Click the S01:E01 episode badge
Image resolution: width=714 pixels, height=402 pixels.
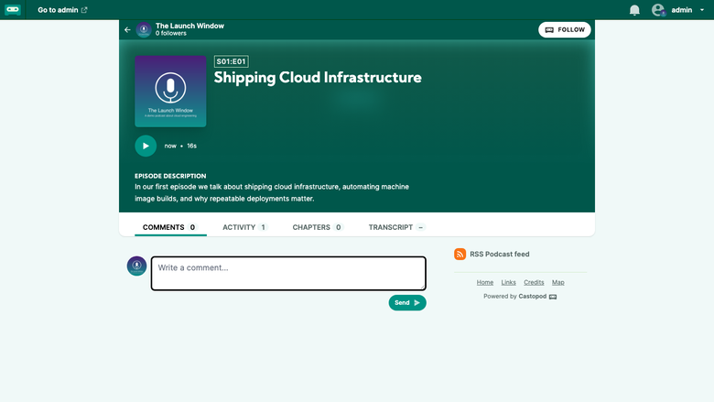click(x=232, y=61)
